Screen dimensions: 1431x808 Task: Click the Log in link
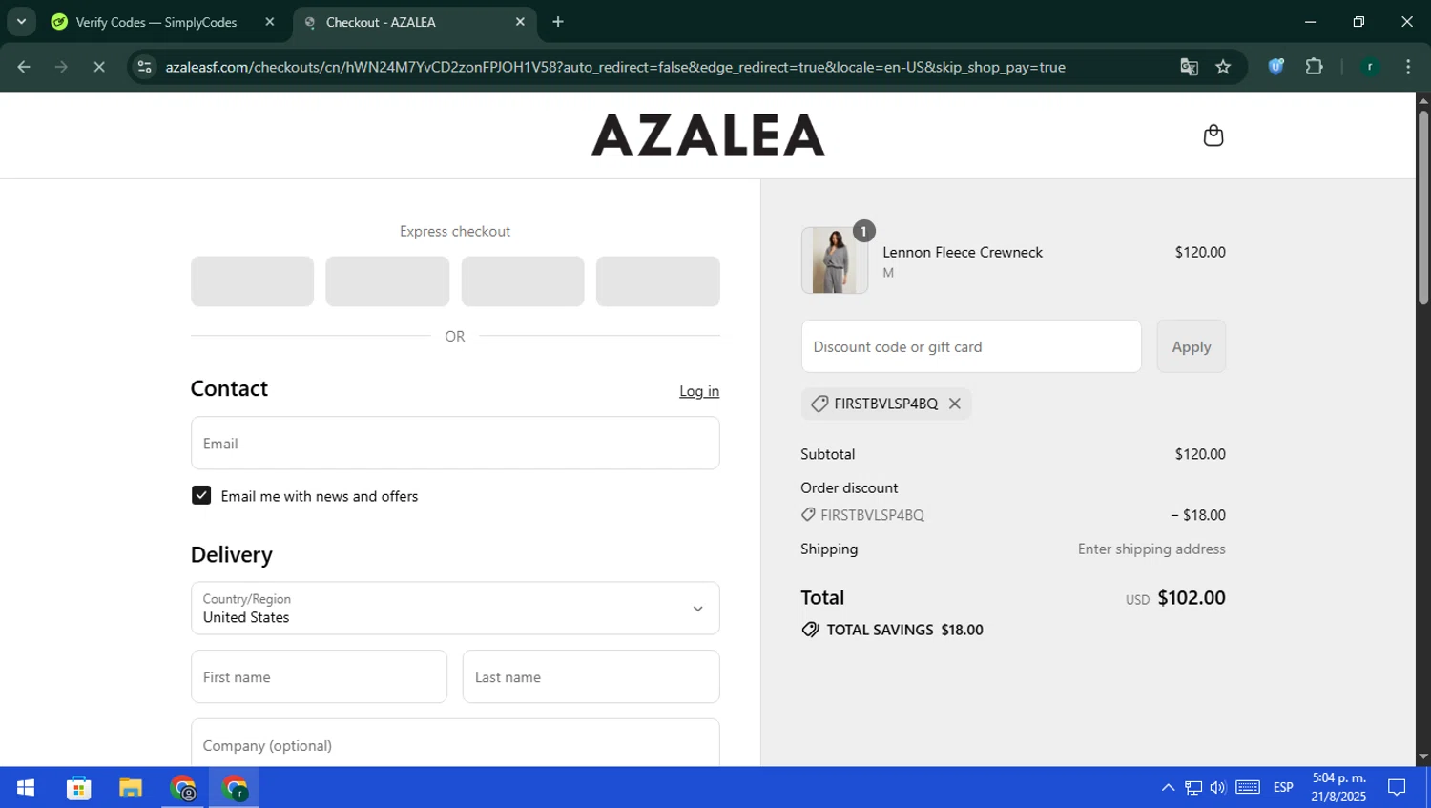point(699,391)
